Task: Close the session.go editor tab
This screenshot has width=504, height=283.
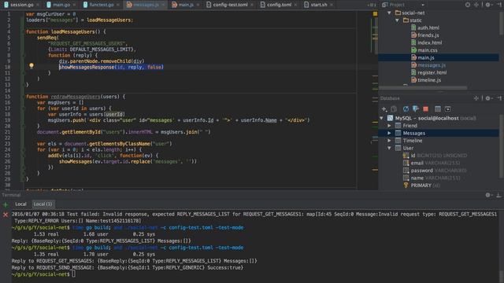Action: pos(38,5)
